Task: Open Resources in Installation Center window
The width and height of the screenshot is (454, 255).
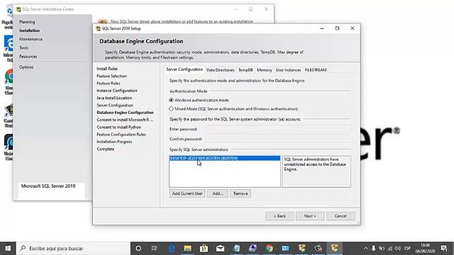Action: point(28,57)
